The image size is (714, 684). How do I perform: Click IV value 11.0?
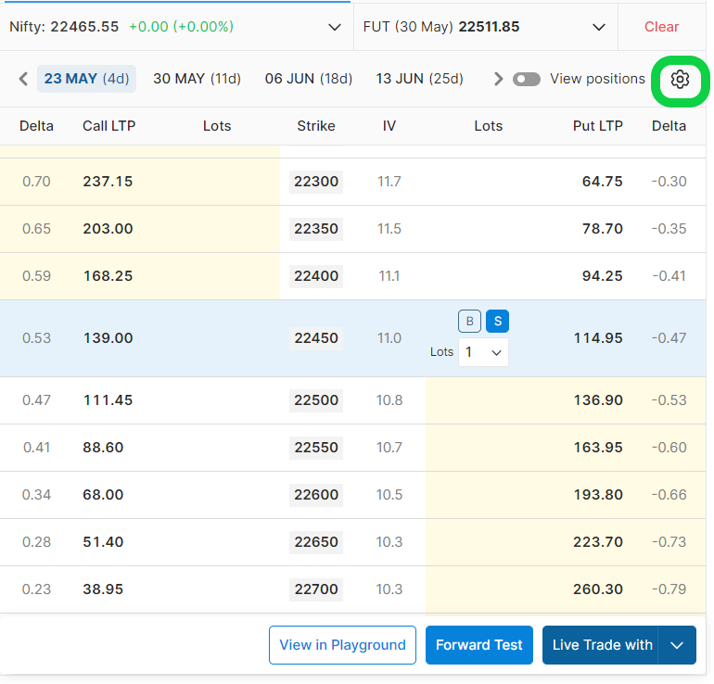389,338
